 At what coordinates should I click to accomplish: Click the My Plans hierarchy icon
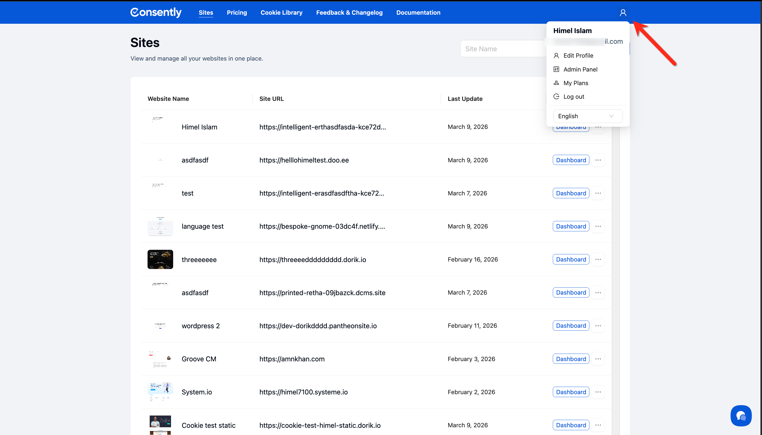pos(556,83)
